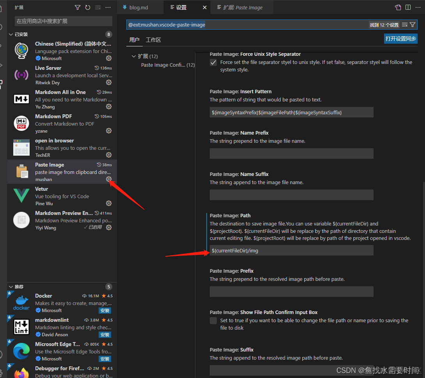Open settings JSON file icon
This screenshot has width=425, height=378.
tap(398, 7)
